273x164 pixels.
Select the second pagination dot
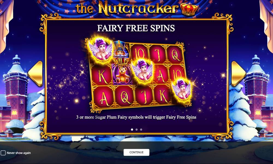[x=136, y=130]
